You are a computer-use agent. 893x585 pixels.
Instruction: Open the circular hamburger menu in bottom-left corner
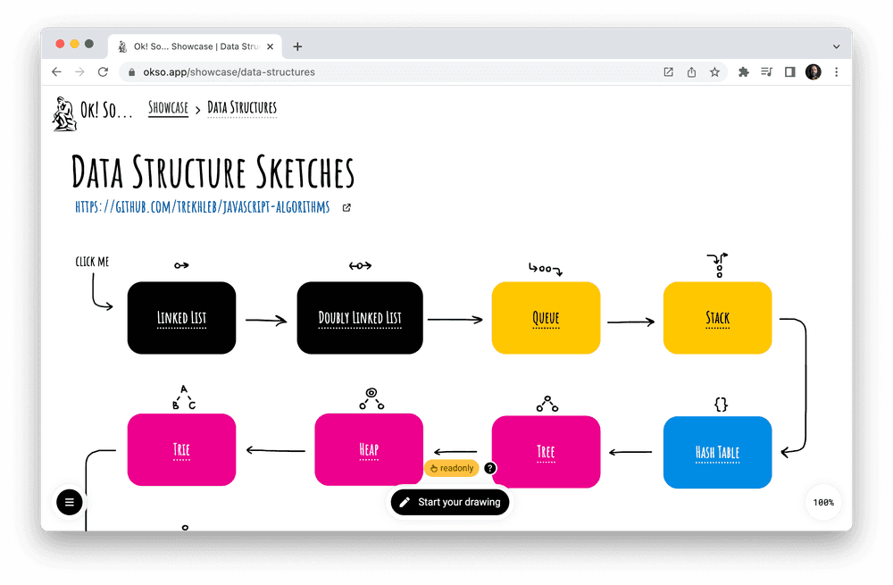pyautogui.click(x=69, y=502)
